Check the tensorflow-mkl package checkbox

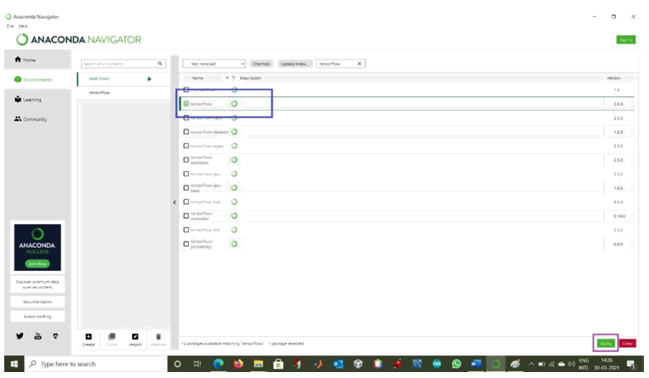(x=187, y=230)
